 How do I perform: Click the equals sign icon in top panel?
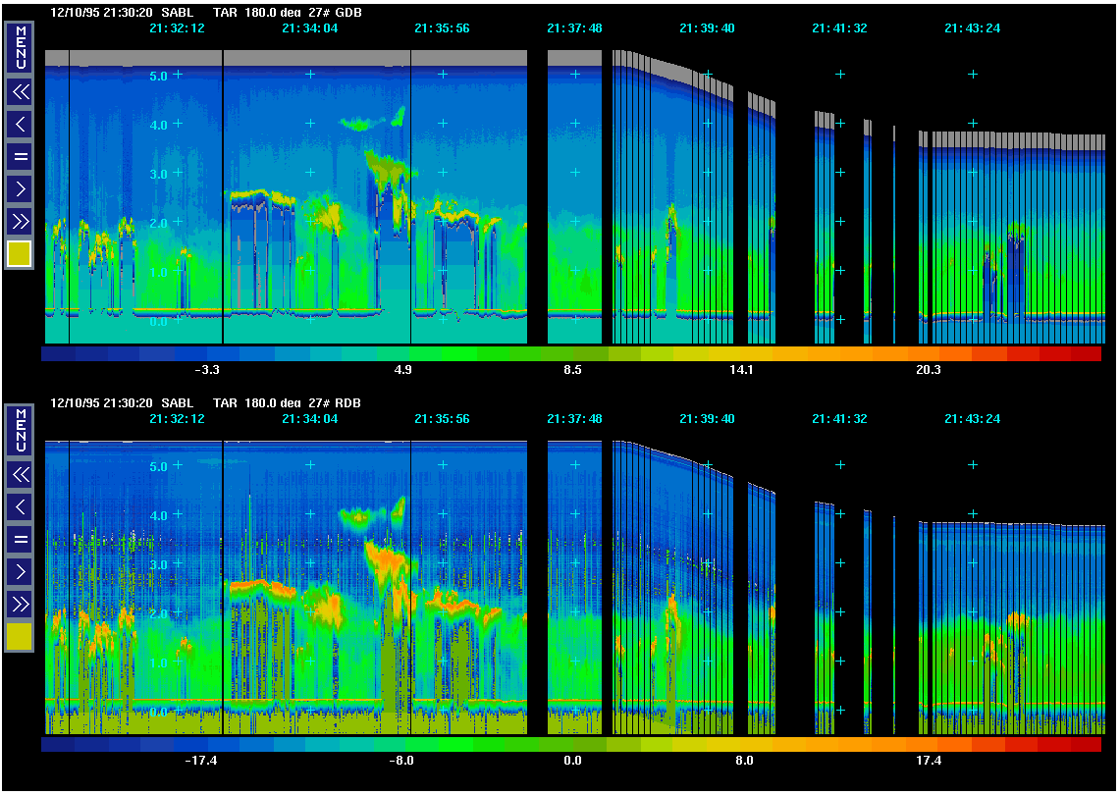click(x=20, y=156)
